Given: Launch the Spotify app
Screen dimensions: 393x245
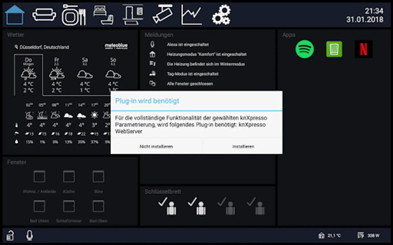Looking at the screenshot, I should (x=305, y=49).
